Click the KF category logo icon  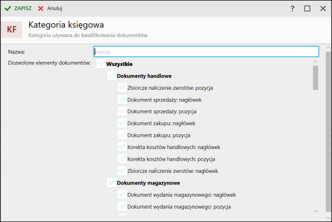(x=12, y=30)
